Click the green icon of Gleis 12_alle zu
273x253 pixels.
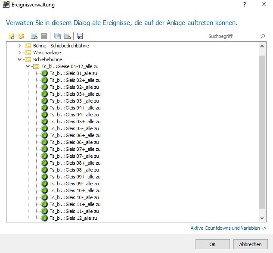pyautogui.click(x=45, y=218)
